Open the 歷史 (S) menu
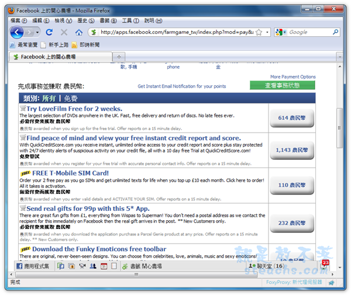 pos(86,21)
